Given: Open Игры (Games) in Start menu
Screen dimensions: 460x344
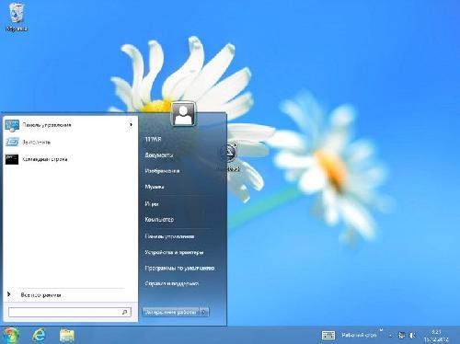Looking at the screenshot, I should click(152, 203).
